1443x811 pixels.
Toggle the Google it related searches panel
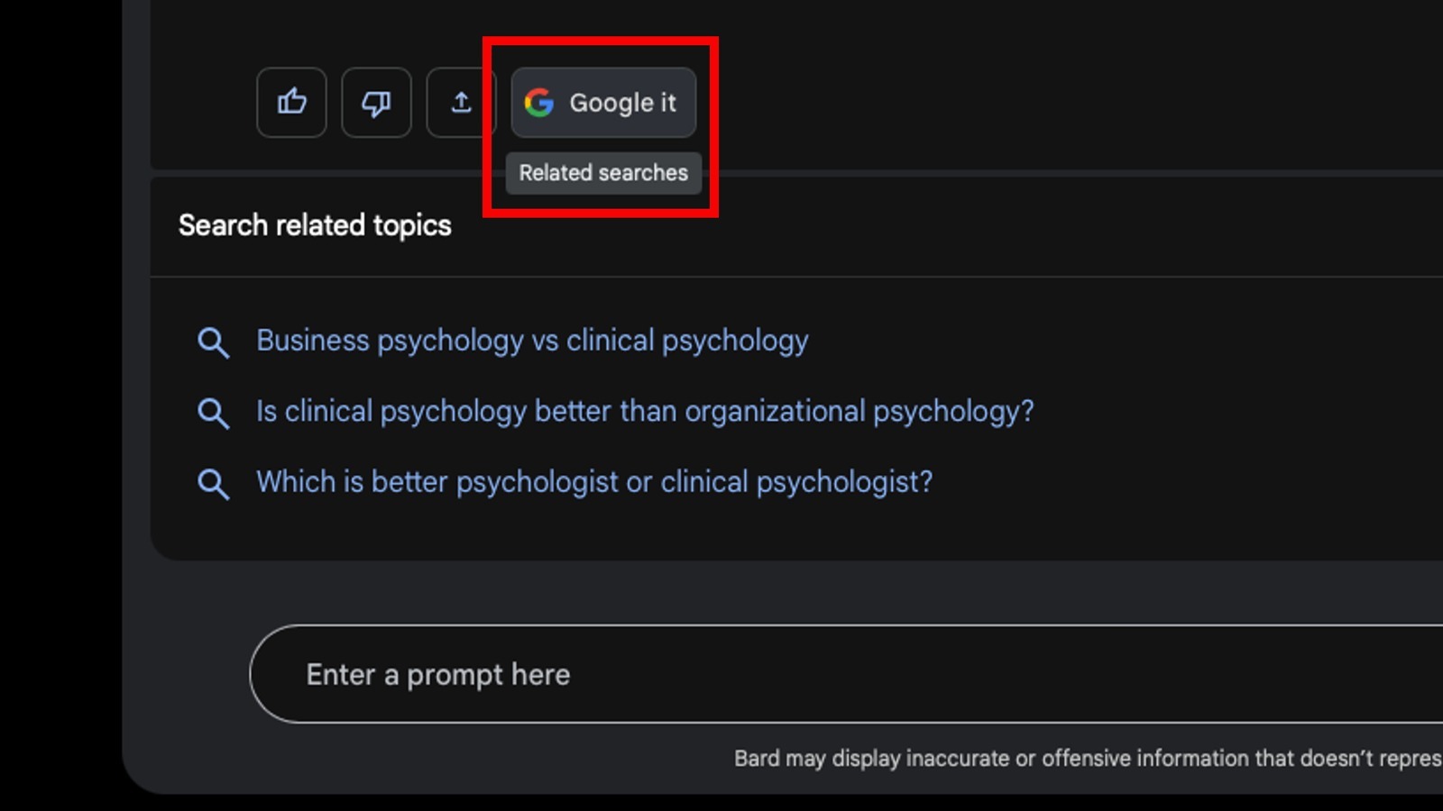pos(602,103)
